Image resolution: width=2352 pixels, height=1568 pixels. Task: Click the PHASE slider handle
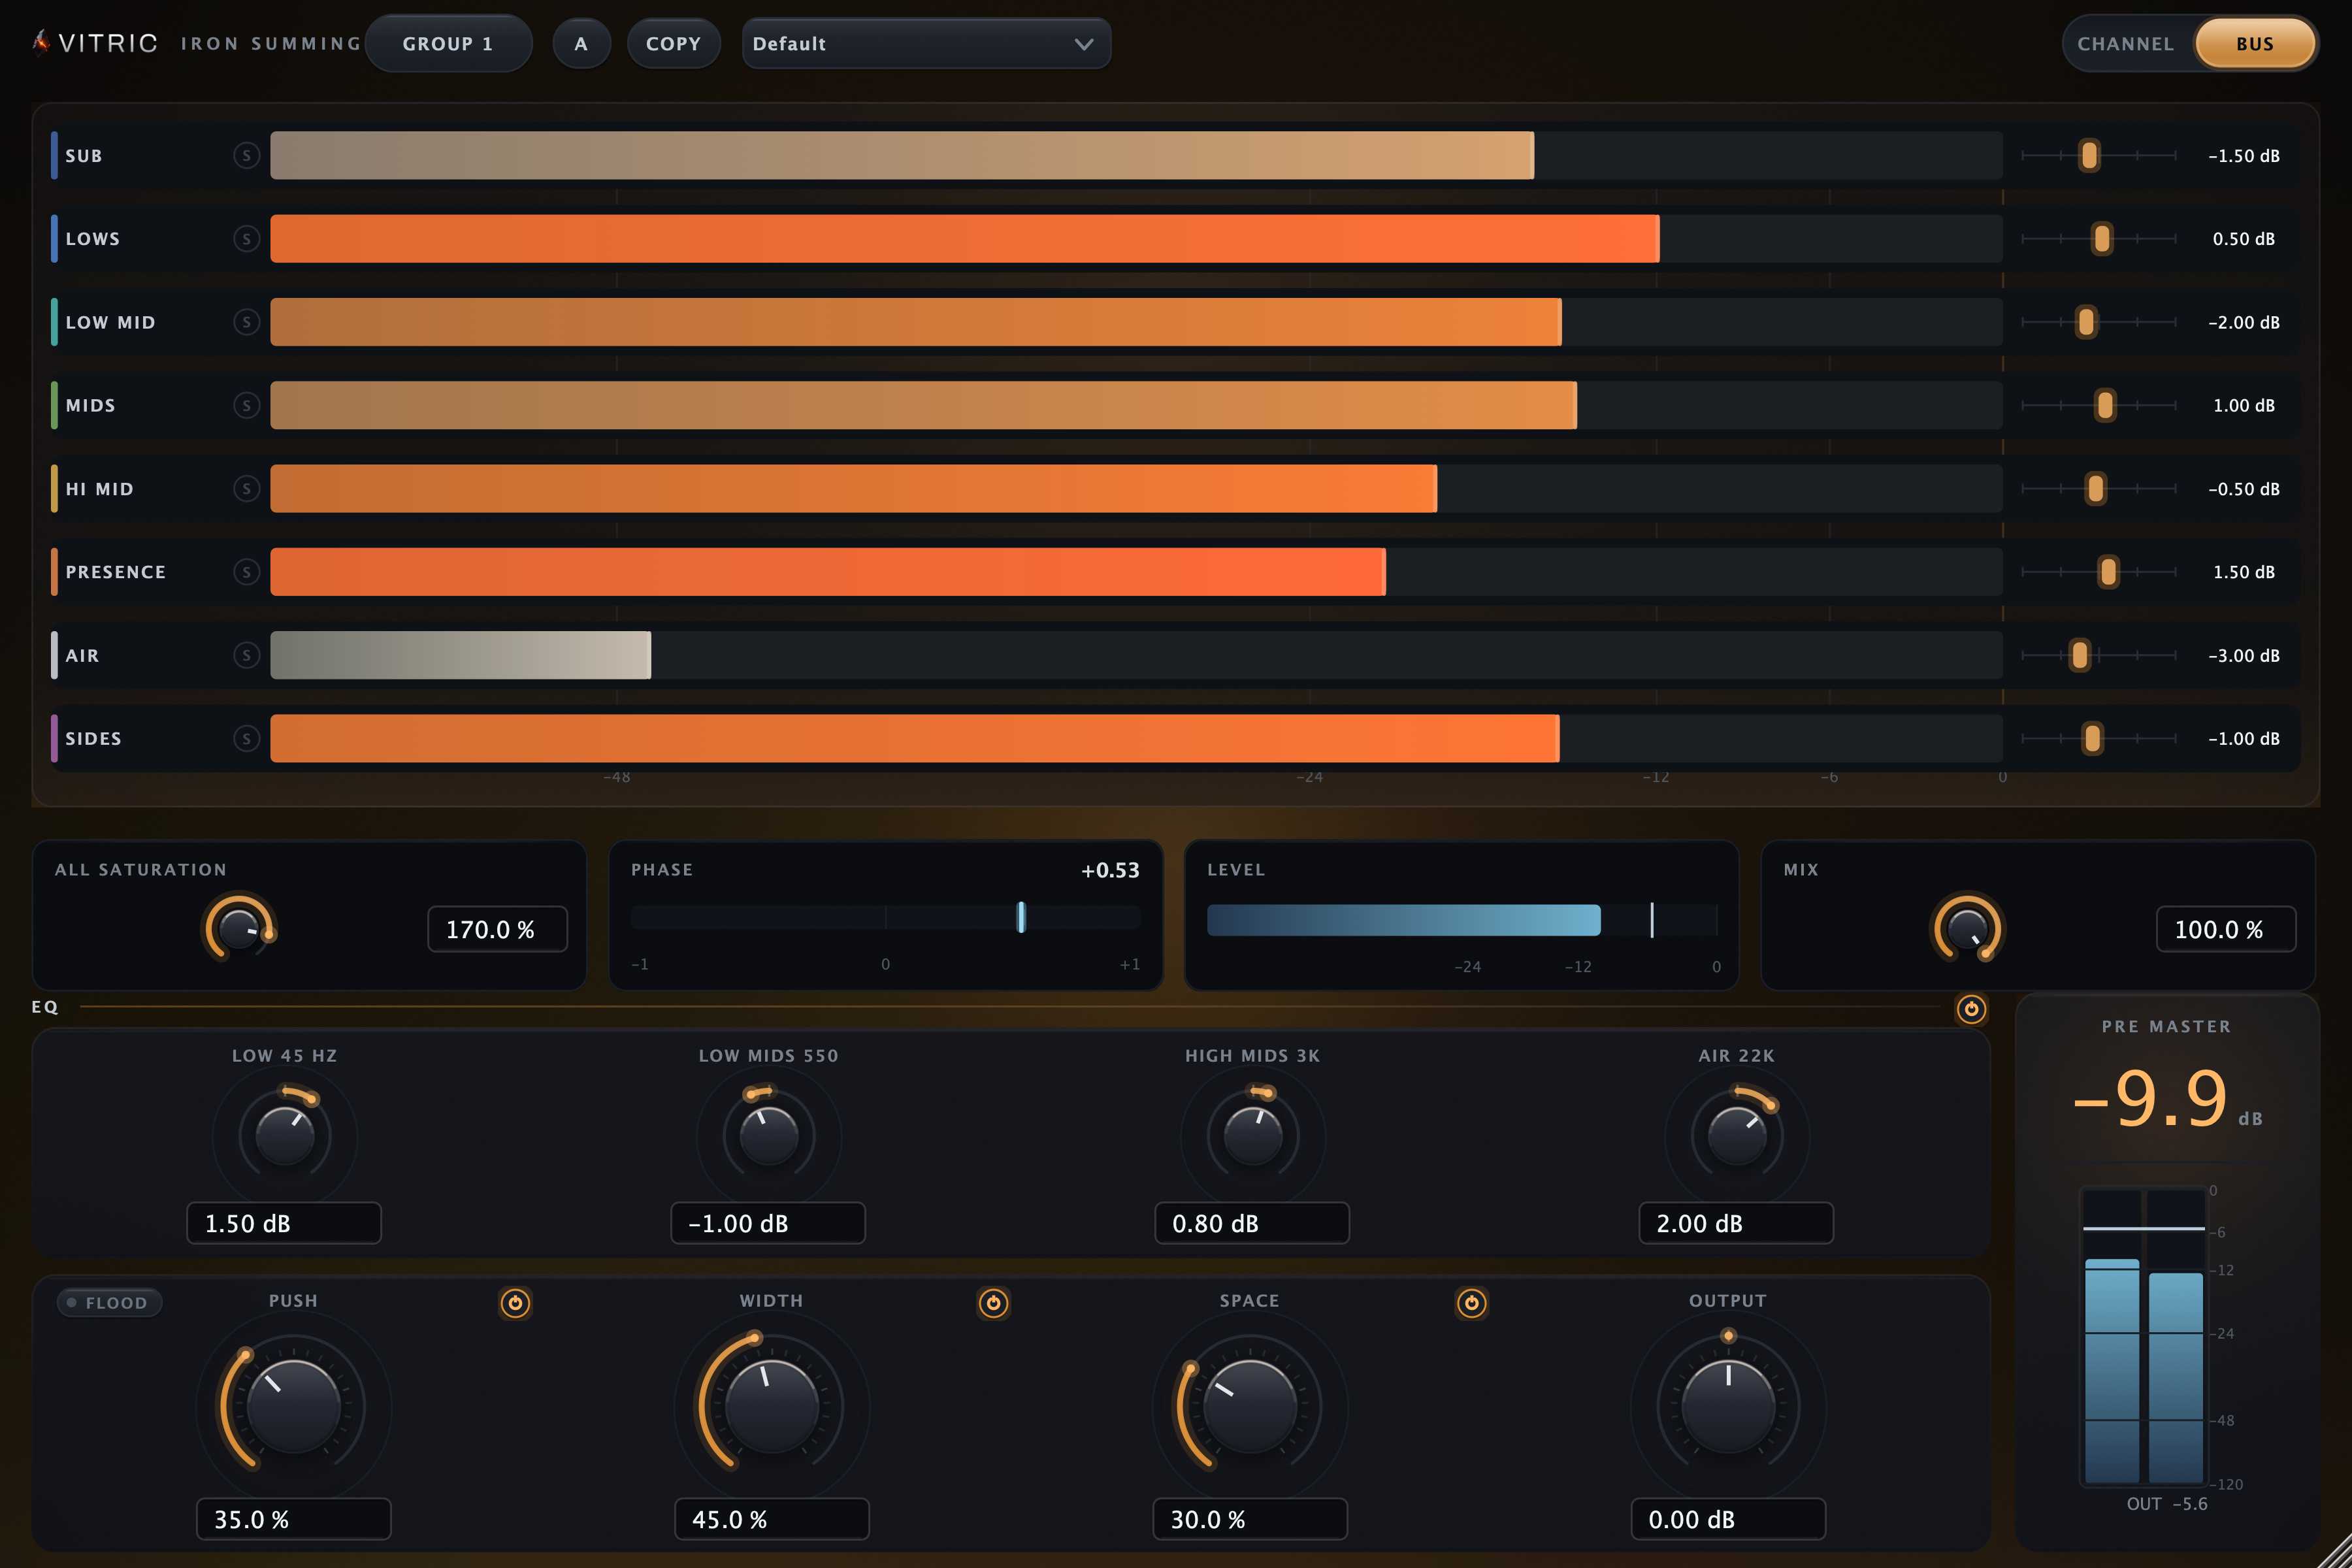pyautogui.click(x=1021, y=917)
